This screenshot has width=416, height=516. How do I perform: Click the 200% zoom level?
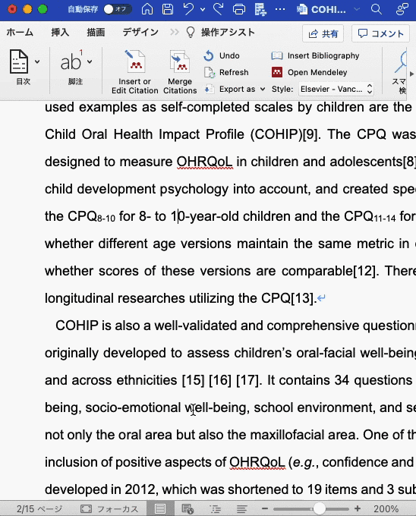386,508
